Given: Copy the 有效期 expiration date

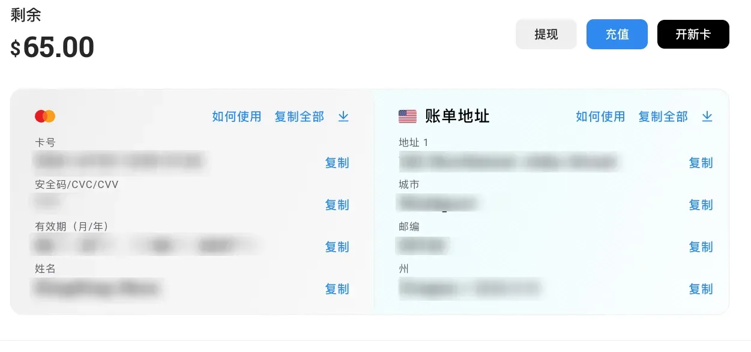Looking at the screenshot, I should pyautogui.click(x=338, y=247).
